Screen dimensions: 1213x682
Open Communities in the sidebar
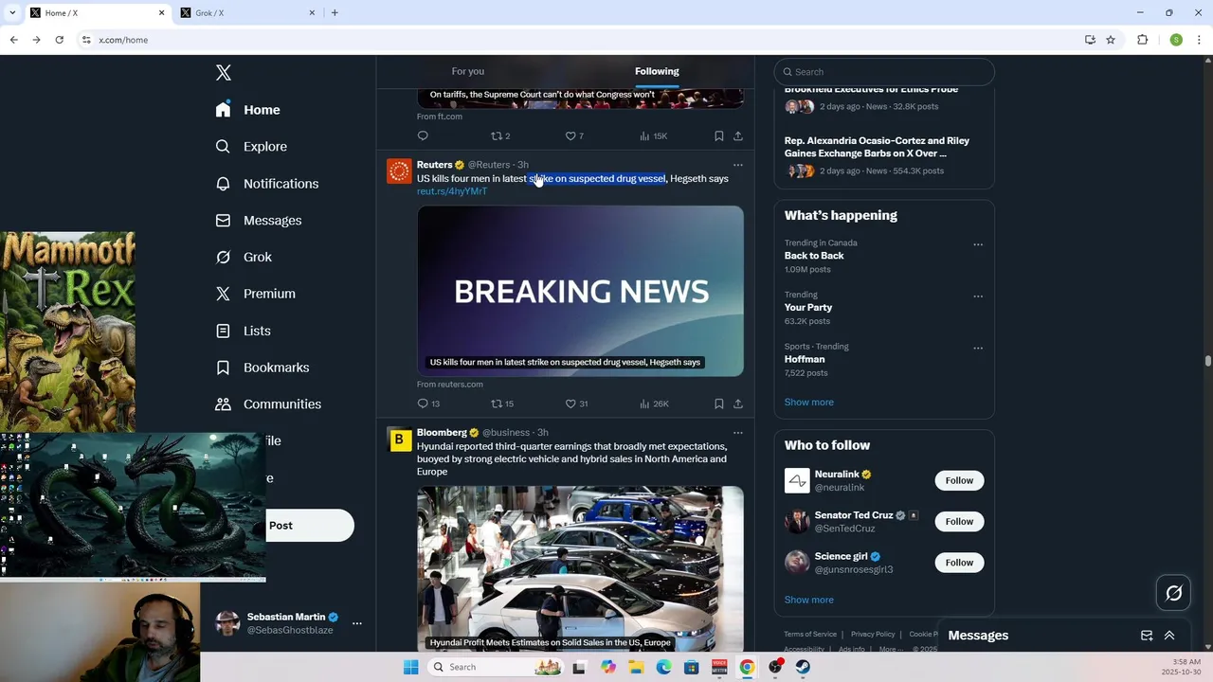click(x=268, y=404)
